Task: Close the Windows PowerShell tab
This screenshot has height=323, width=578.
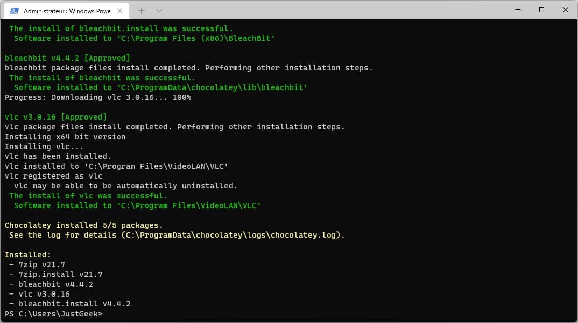Action: tap(120, 11)
